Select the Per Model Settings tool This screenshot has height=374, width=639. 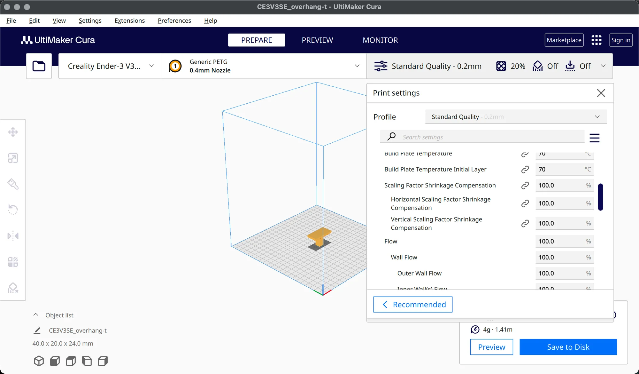[13, 262]
